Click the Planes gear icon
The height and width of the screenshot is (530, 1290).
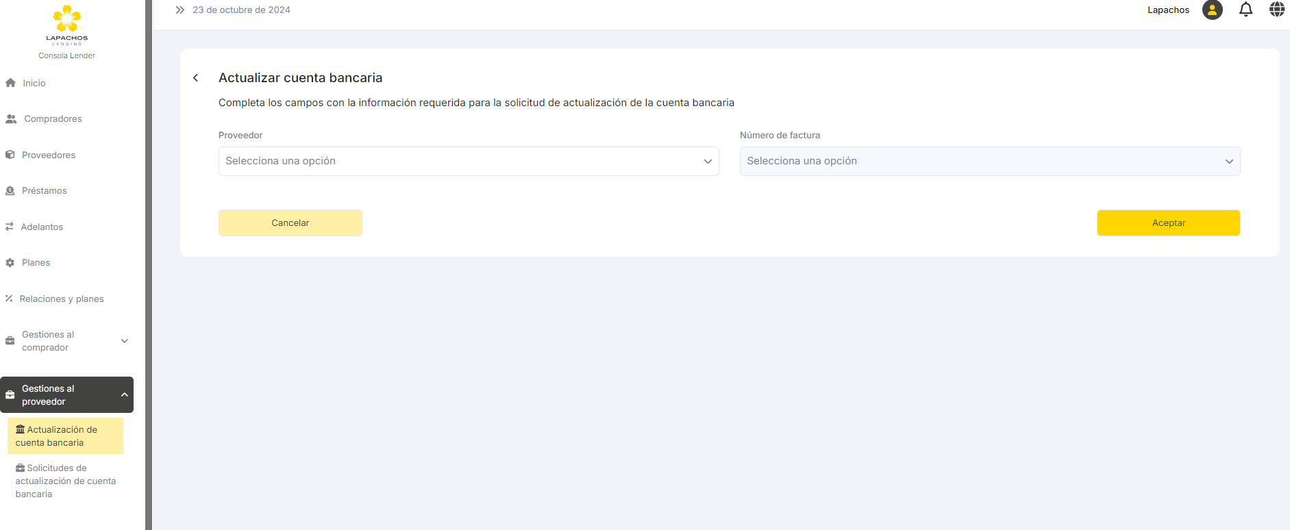click(x=10, y=263)
